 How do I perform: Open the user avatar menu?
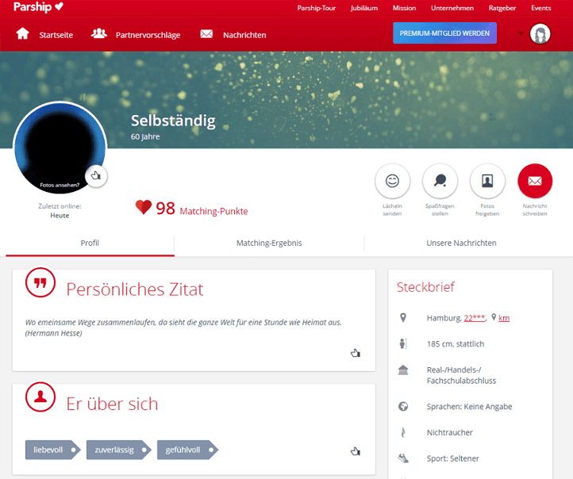540,33
